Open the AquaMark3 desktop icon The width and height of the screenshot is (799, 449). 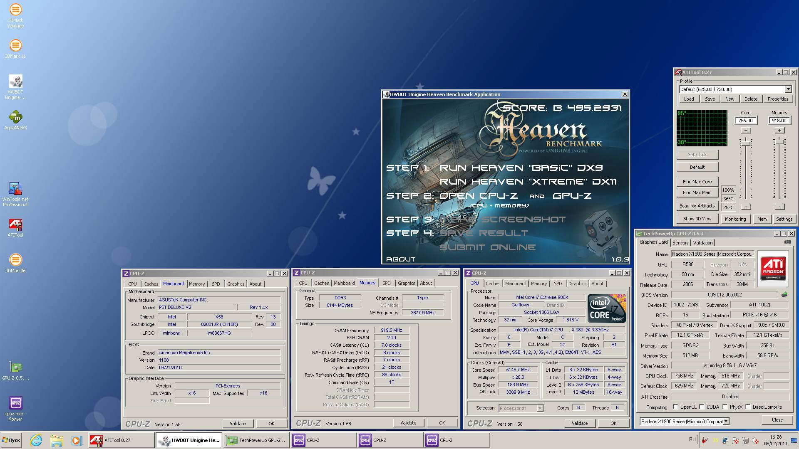[x=15, y=121]
